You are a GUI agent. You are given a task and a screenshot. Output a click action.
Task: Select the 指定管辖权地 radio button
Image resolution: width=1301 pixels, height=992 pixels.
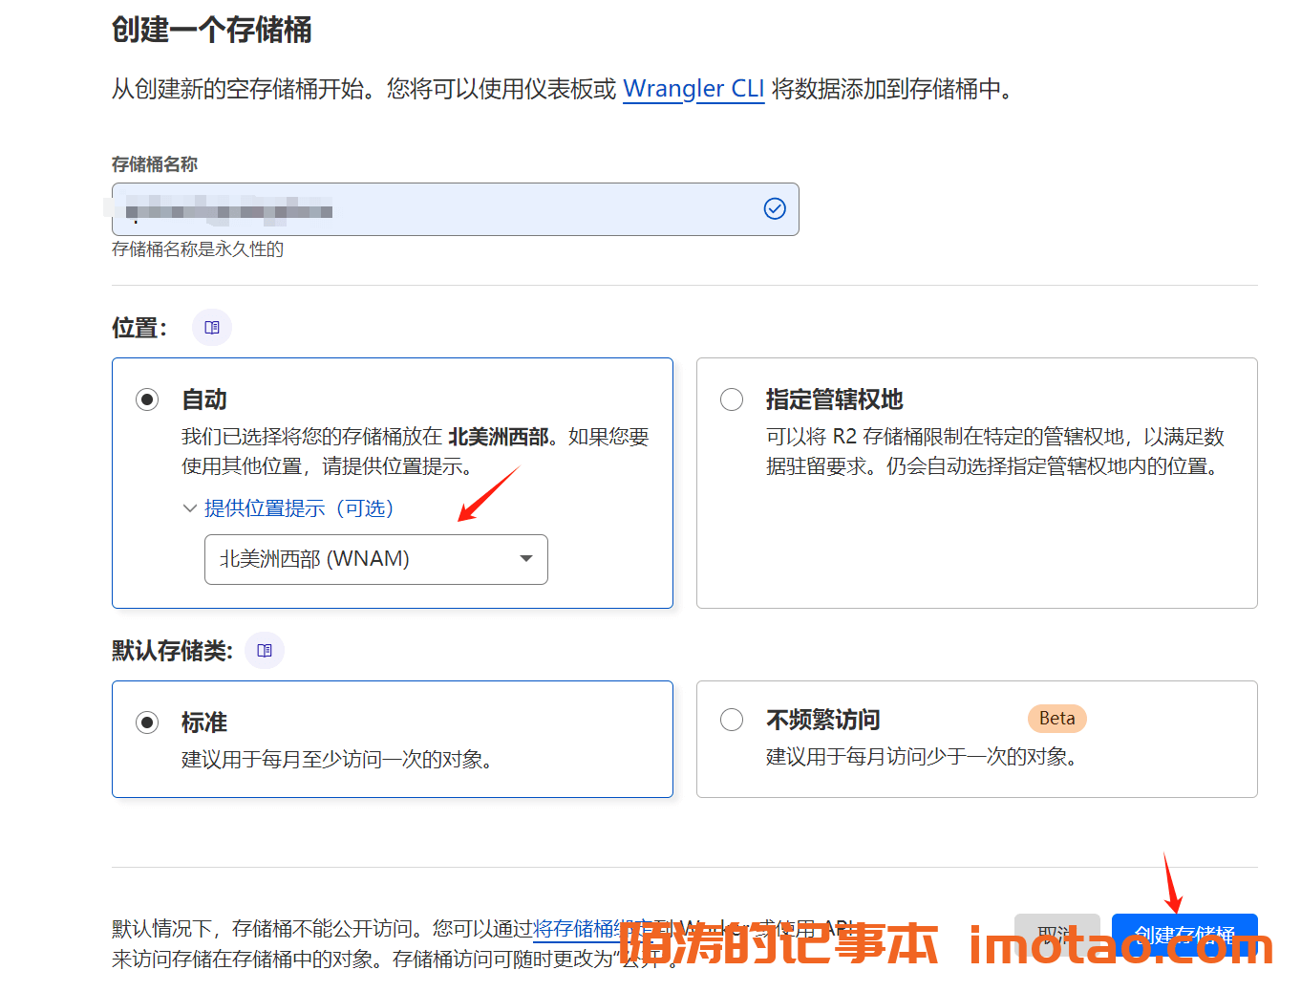[x=732, y=399]
